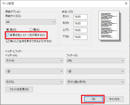130x105 pixels.
Task: Click the フォントの変更 button
Action: 19,89
